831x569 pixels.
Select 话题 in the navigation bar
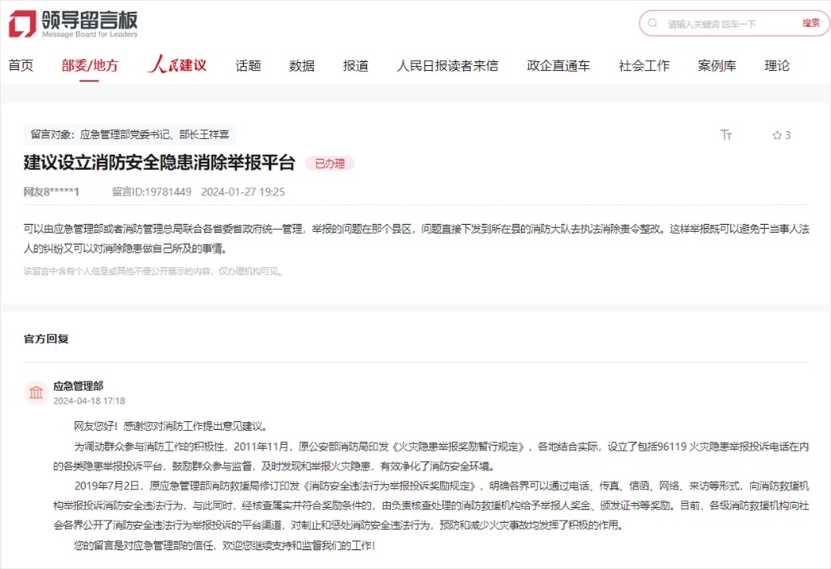(x=248, y=66)
